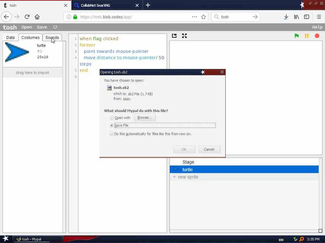Click the drag here to import area

[x=33, y=72]
